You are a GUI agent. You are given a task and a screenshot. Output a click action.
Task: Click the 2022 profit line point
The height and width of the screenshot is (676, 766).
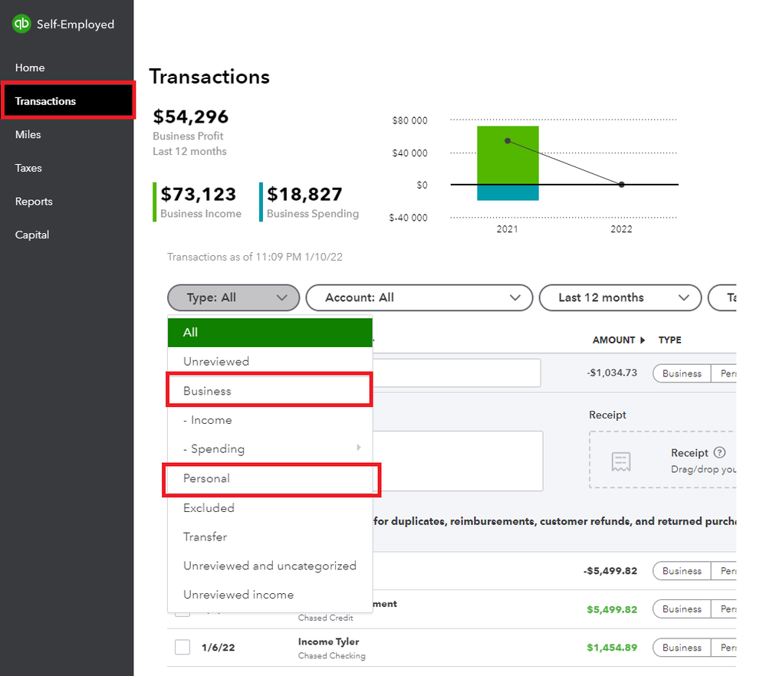click(x=621, y=185)
